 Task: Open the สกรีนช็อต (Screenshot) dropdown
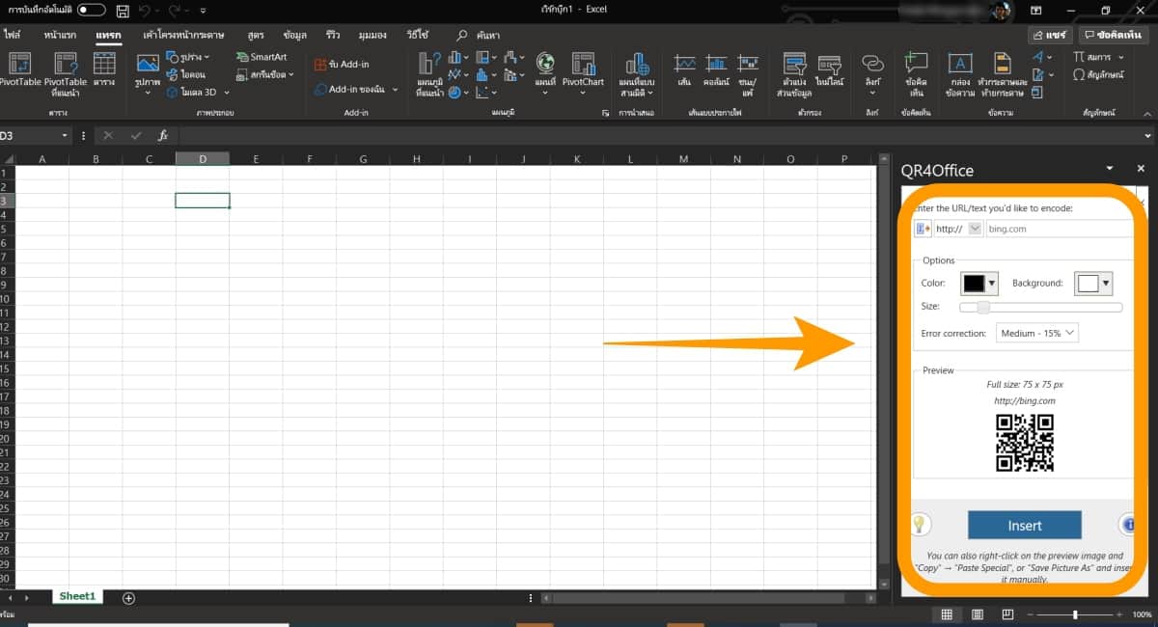point(265,73)
